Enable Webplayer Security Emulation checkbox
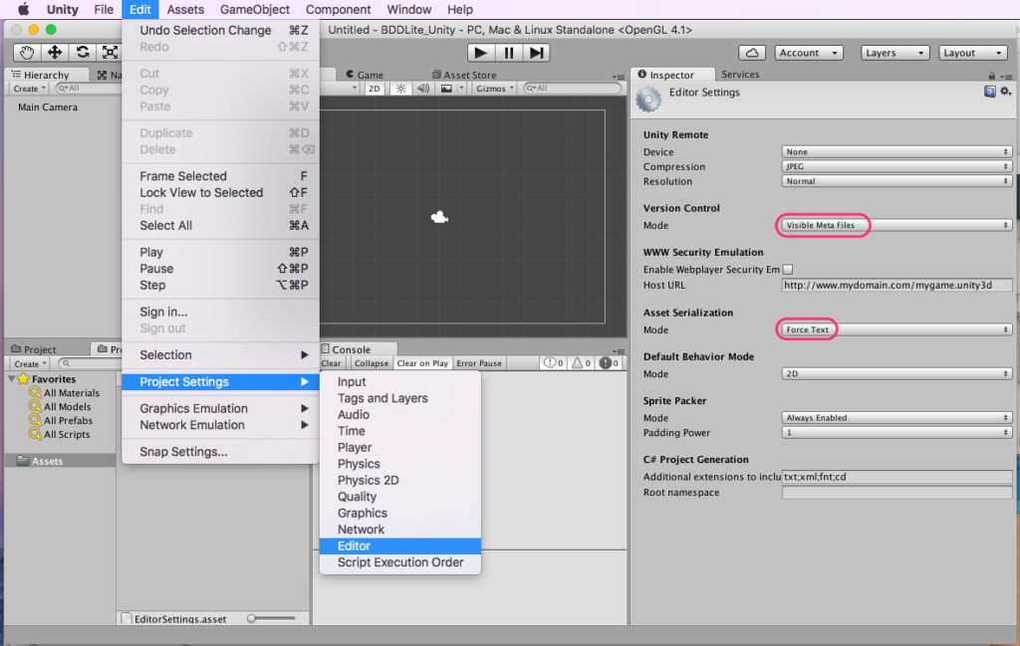Screen dimensions: 1020x646 tap(788, 269)
